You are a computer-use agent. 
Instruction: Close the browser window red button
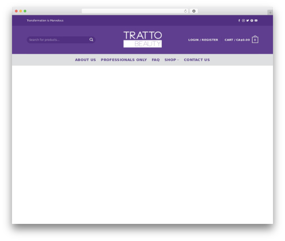pyautogui.click(x=17, y=11)
